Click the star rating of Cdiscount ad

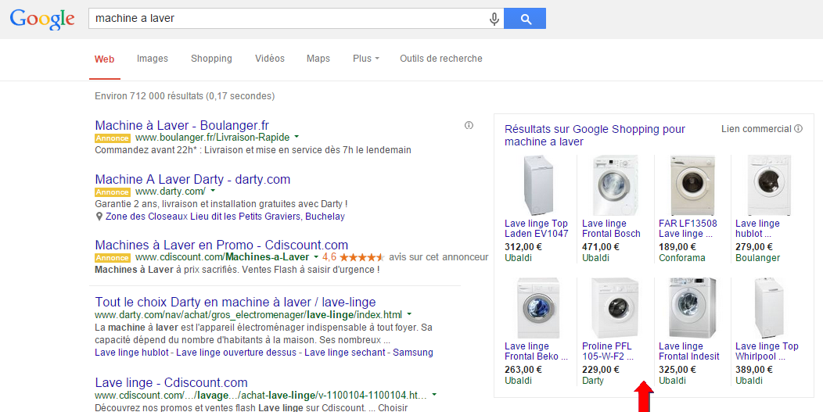[x=362, y=257]
